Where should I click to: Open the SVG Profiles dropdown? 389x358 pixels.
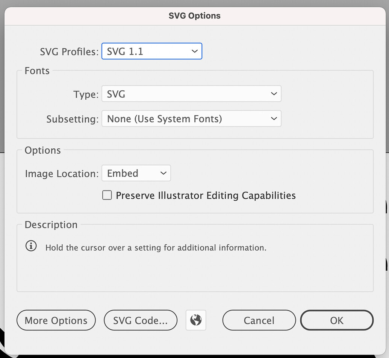click(151, 51)
